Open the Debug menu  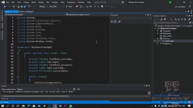pos(41,2)
